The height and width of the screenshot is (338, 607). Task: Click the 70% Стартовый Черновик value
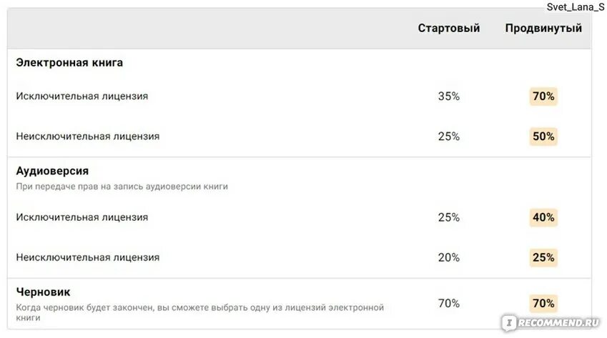(x=449, y=303)
